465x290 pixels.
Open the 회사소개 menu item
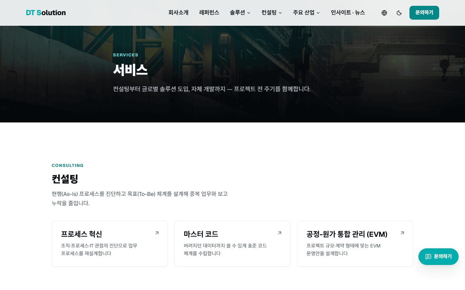pyautogui.click(x=178, y=13)
